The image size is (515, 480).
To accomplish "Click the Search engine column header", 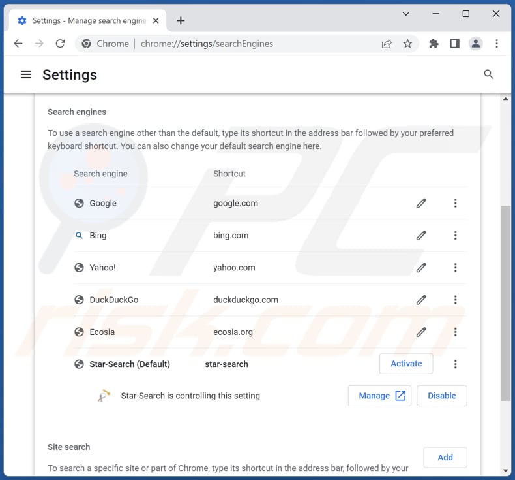I will pos(100,174).
